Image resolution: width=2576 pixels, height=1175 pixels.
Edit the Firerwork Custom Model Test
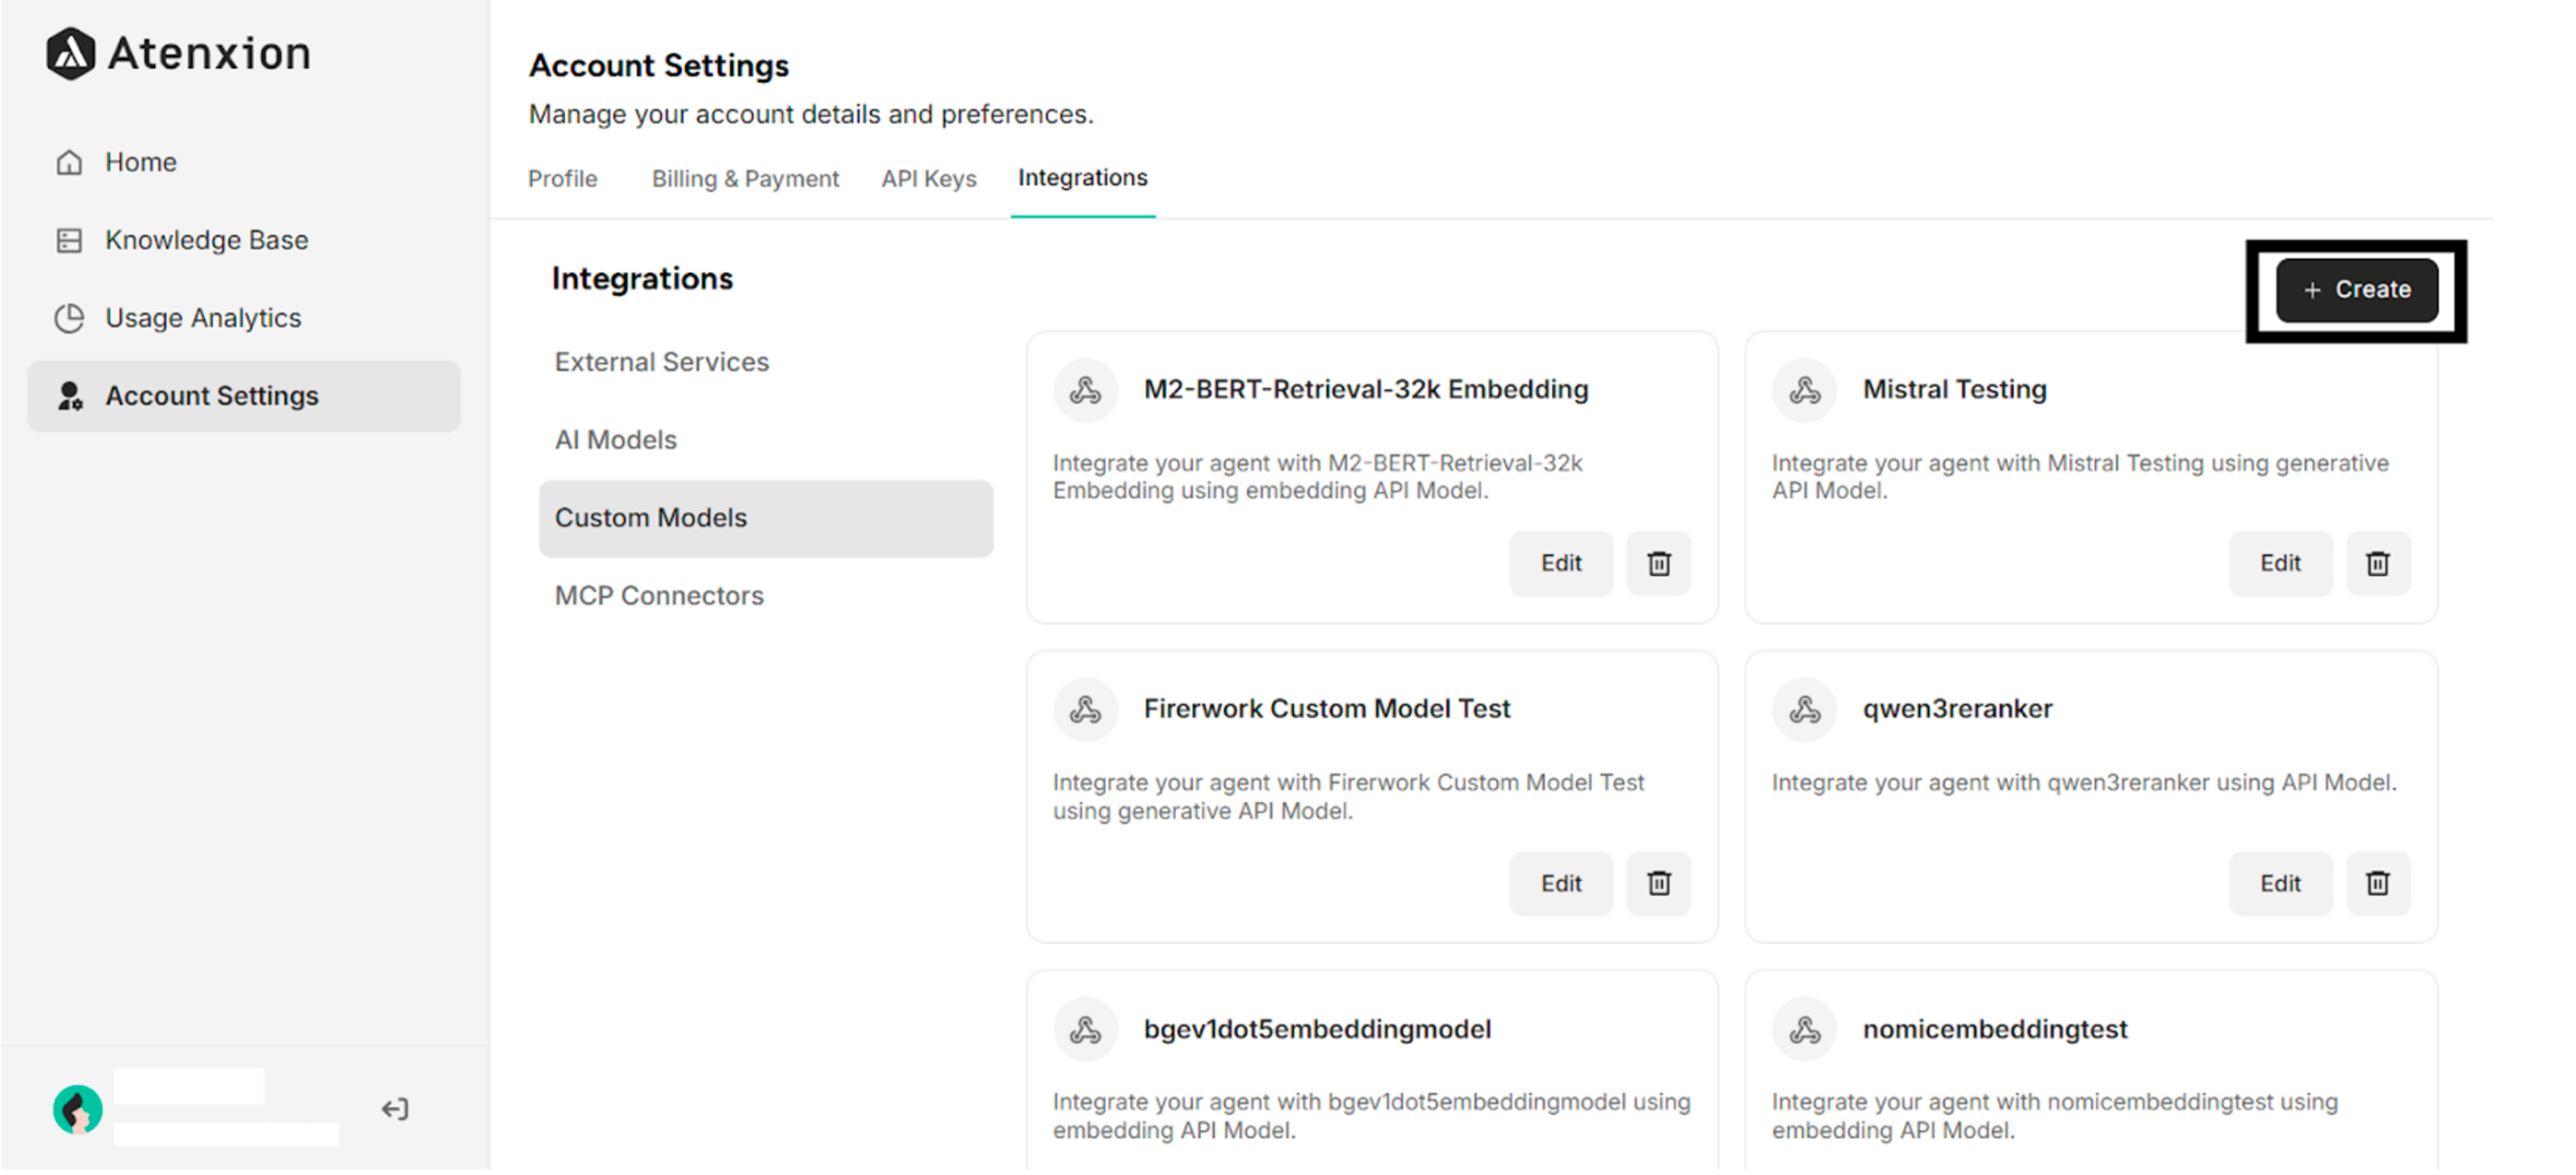click(x=1560, y=884)
